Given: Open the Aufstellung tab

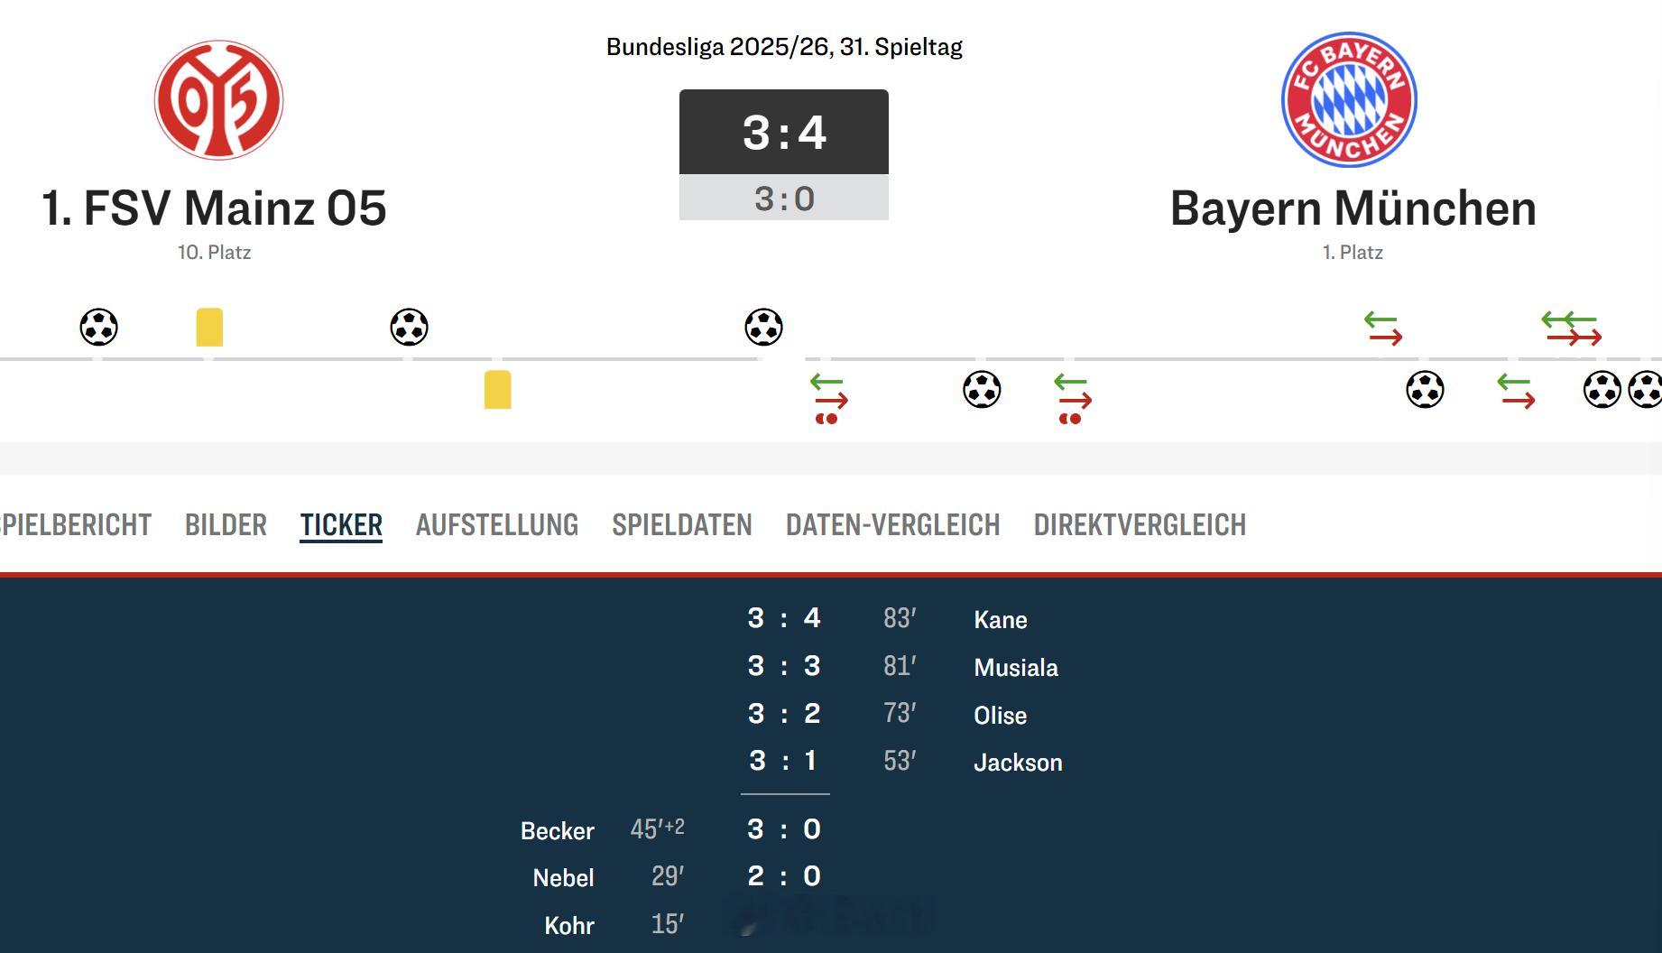Looking at the screenshot, I should (x=496, y=525).
